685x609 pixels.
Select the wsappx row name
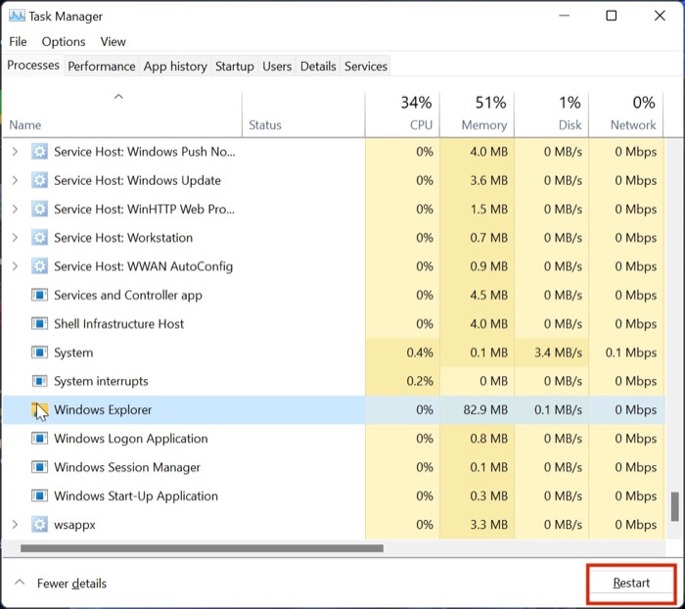pos(74,525)
